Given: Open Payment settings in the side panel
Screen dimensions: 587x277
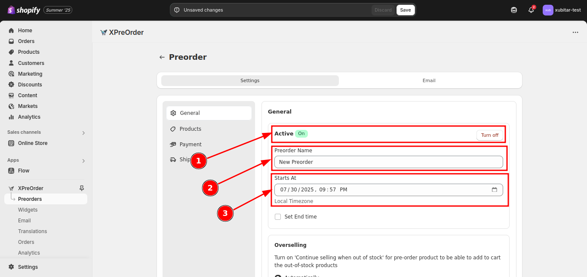Looking at the screenshot, I should pos(191,145).
